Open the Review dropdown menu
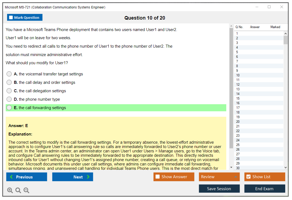 tap(219, 177)
